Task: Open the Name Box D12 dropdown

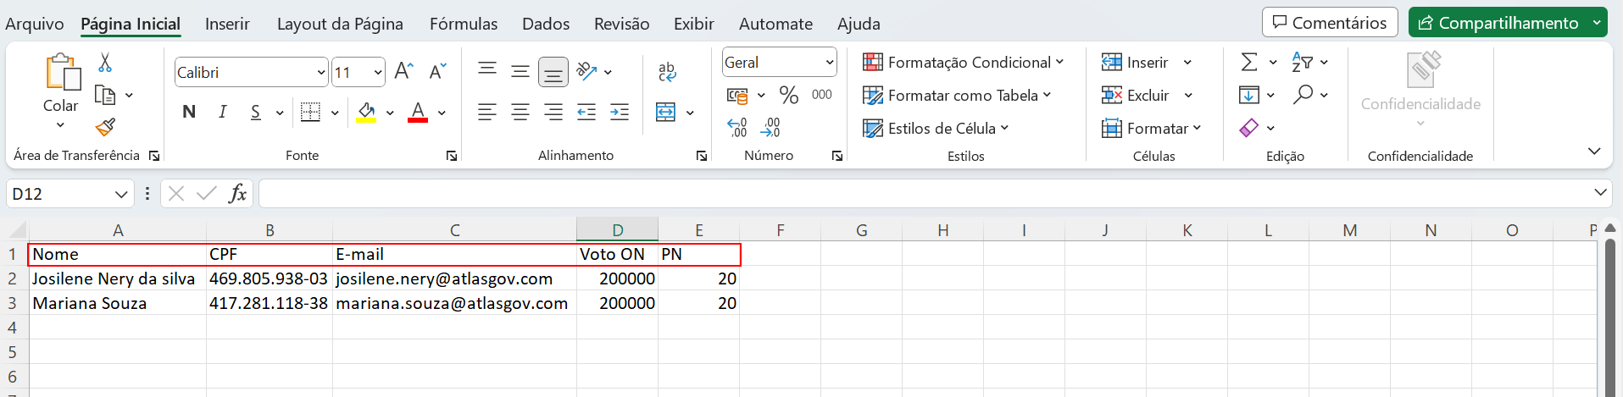Action: [x=120, y=194]
